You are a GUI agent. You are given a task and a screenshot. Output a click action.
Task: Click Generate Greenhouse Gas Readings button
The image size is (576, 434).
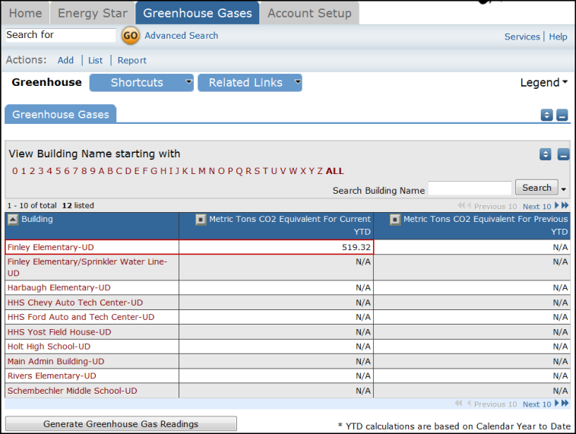point(121,423)
